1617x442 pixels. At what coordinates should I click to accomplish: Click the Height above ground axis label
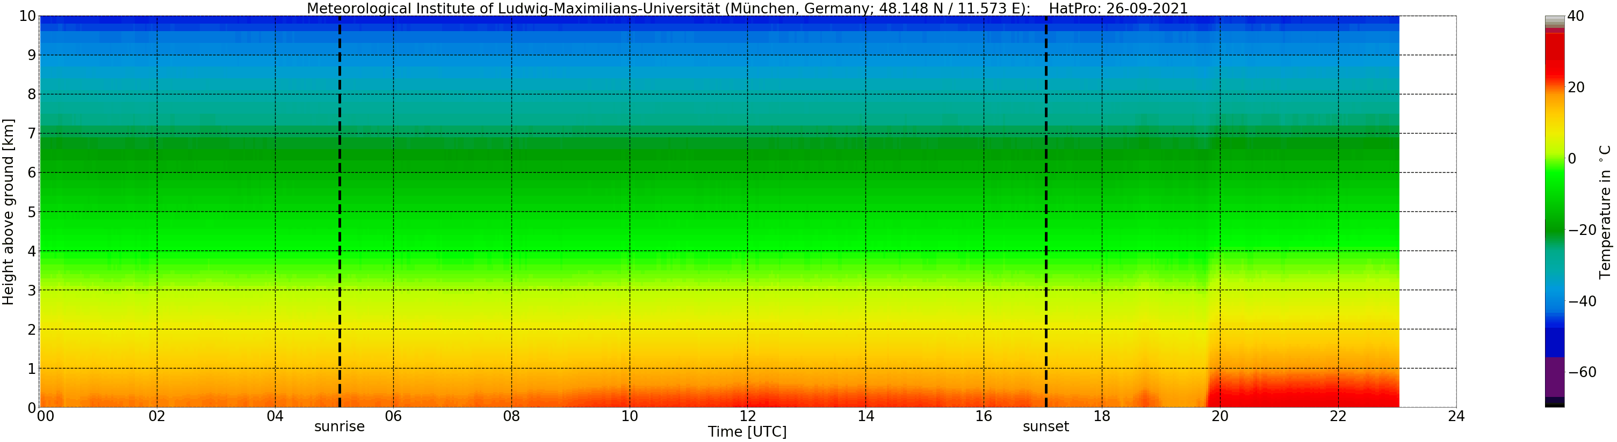[x=8, y=211]
